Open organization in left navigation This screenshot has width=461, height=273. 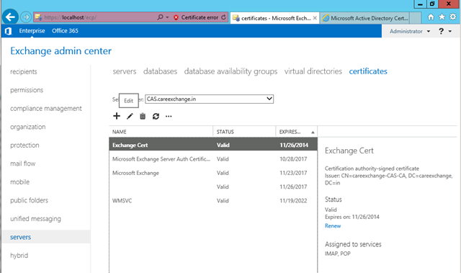tap(28, 127)
